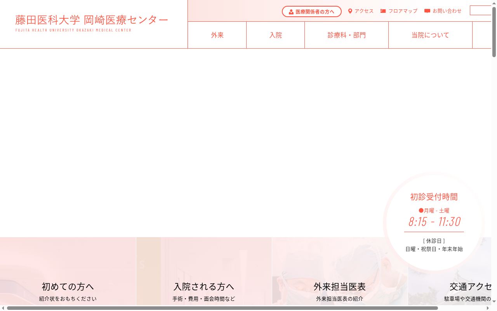Click the FUJITA HEALTH UNIVERSITY OKAZAKI MEDICAL CENTER subtitle
This screenshot has width=497, height=311.
[x=73, y=30]
